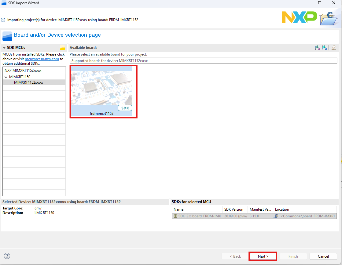
Task: Cancel the SDK Import Wizard
Action: pyautogui.click(x=323, y=256)
